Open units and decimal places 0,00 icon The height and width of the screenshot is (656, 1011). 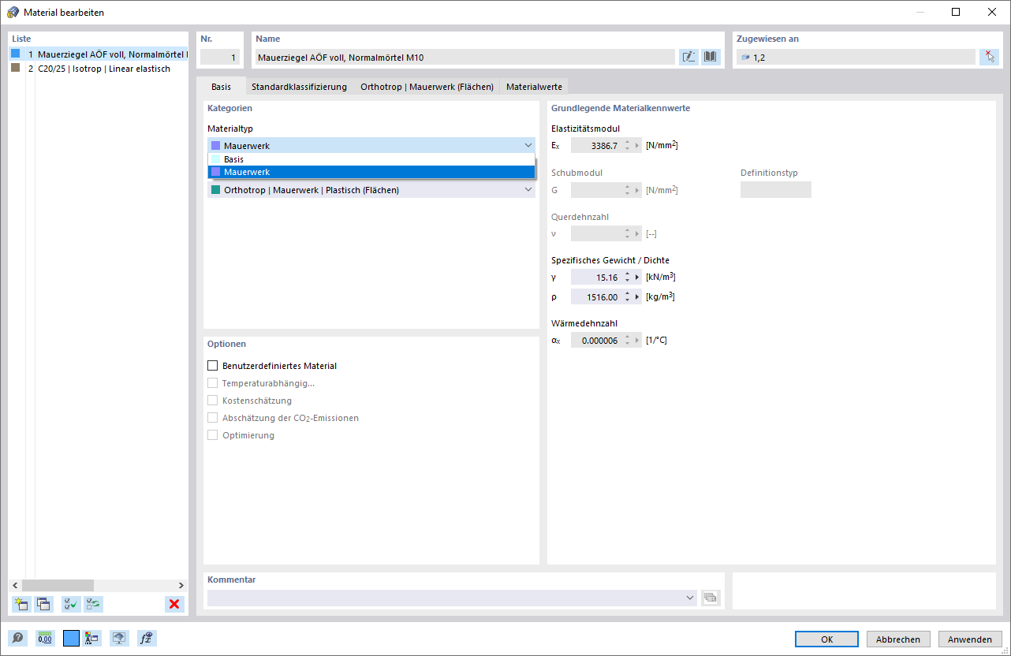[x=45, y=639]
